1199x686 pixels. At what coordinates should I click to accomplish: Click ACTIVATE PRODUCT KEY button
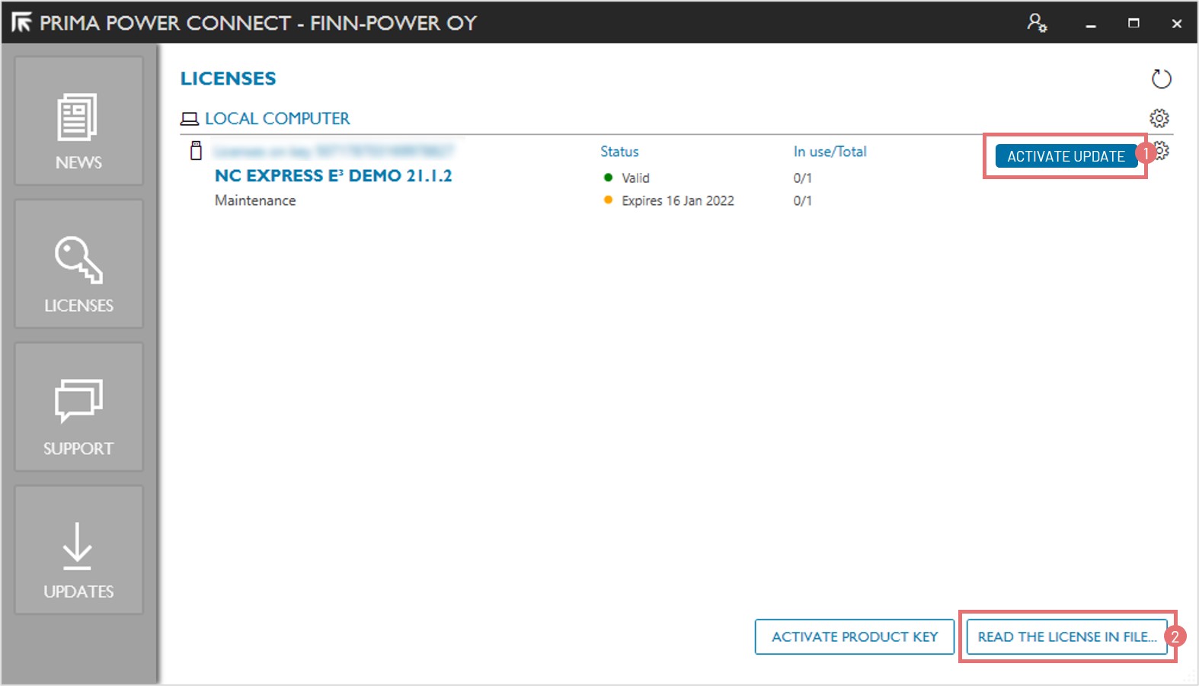[x=854, y=636]
